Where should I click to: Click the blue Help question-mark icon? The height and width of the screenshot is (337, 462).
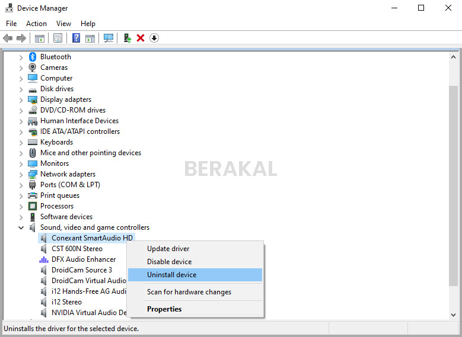point(77,38)
